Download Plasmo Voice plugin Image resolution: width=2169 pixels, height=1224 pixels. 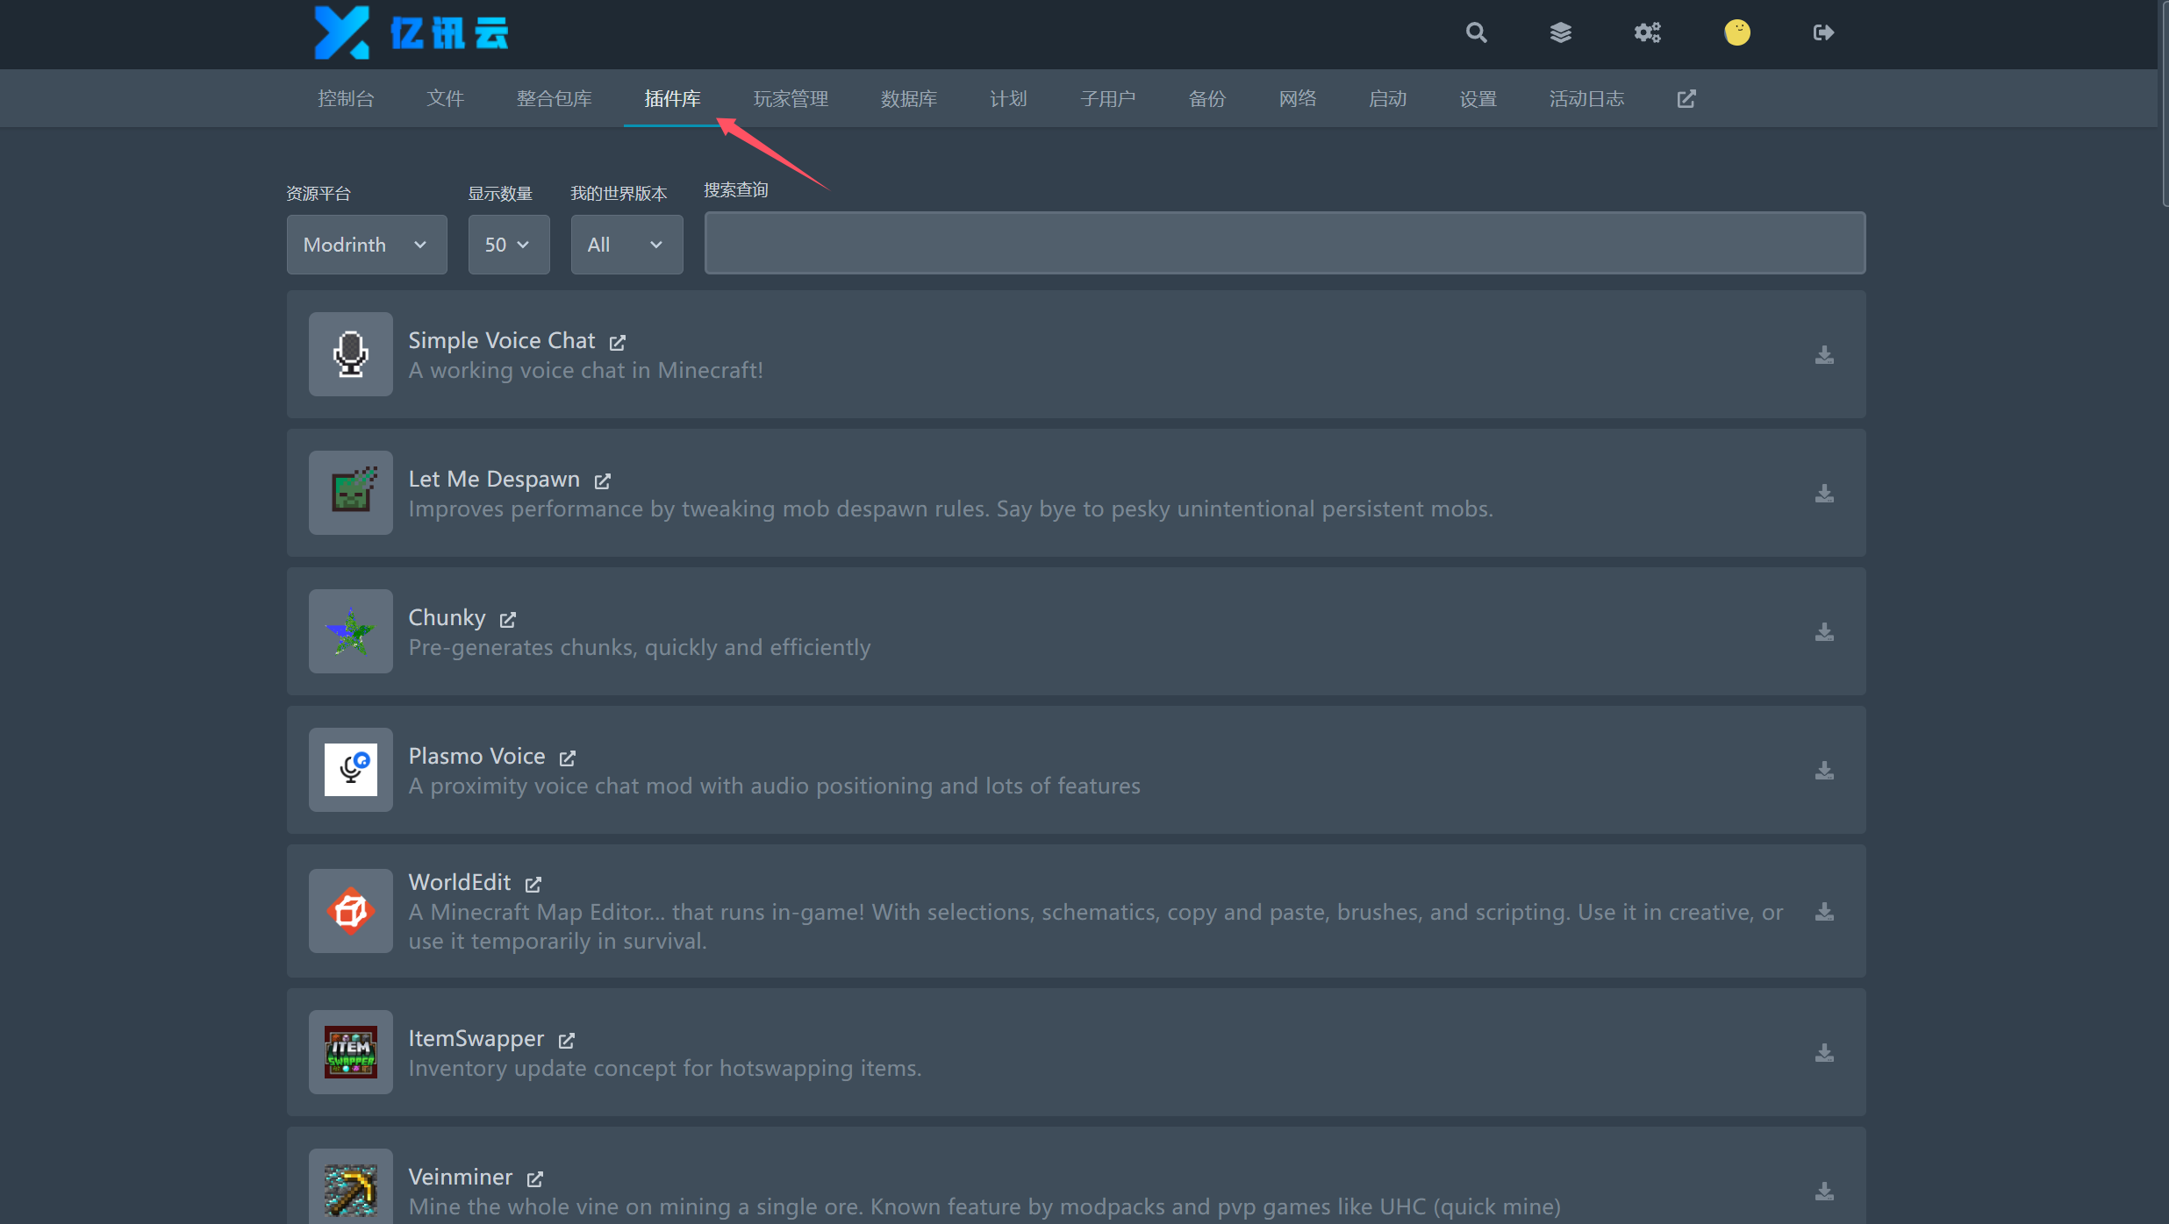pos(1824,770)
